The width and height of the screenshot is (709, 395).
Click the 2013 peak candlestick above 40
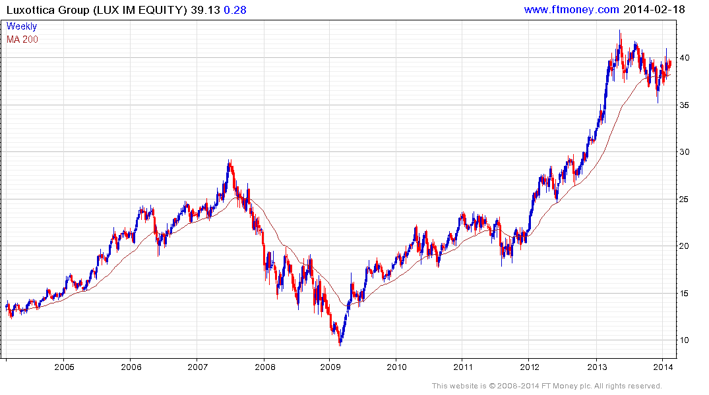point(620,41)
